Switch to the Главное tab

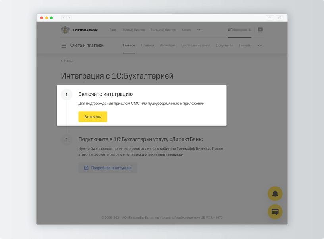(x=129, y=45)
